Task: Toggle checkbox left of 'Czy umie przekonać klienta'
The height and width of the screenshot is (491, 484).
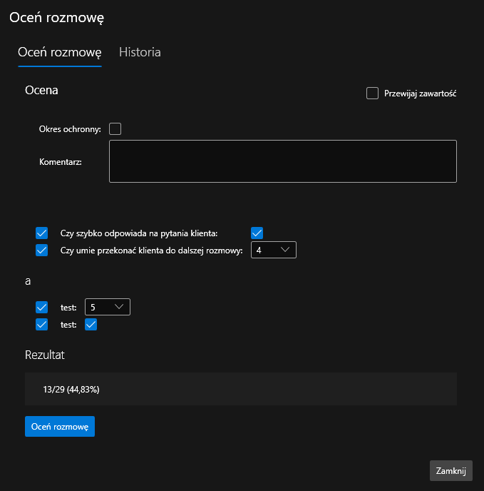Action: (x=41, y=250)
